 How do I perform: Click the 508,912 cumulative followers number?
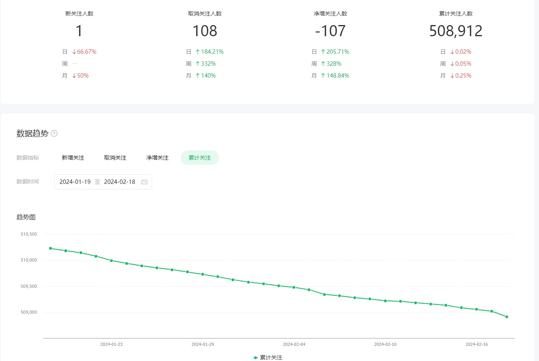pos(455,31)
